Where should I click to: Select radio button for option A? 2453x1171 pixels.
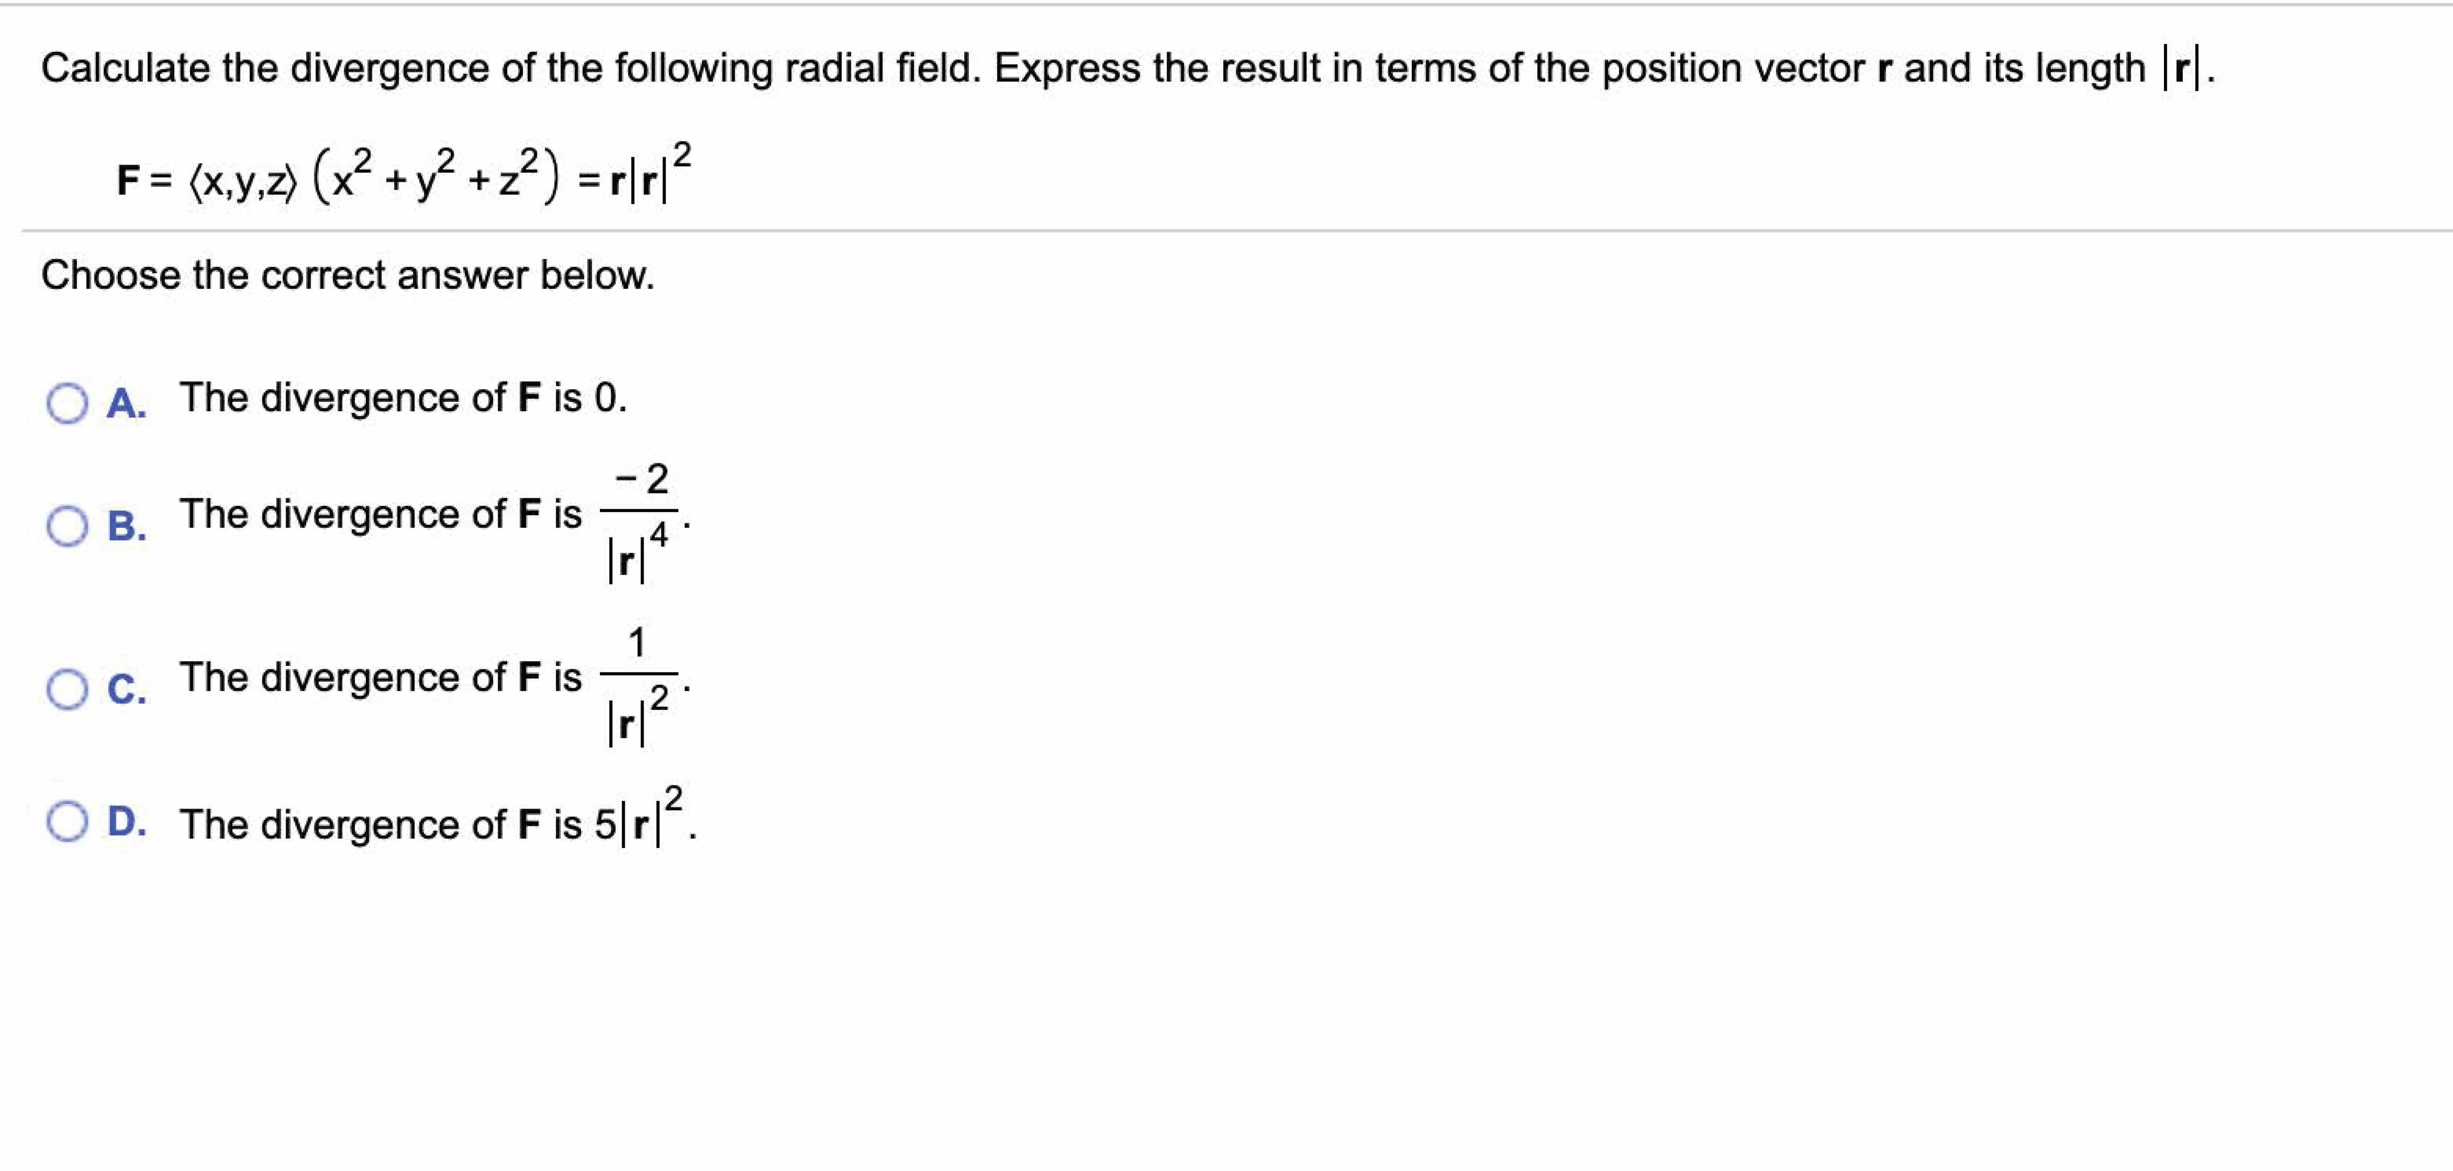(67, 404)
